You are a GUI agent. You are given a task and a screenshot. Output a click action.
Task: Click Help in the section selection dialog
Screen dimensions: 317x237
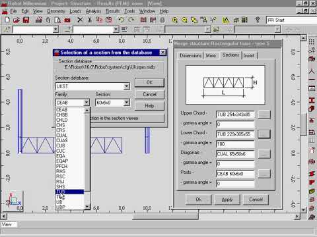coord(149,106)
